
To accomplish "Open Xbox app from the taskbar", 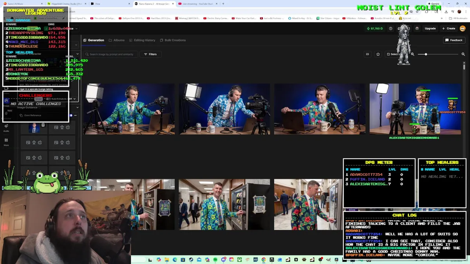I will (x=239, y=260).
